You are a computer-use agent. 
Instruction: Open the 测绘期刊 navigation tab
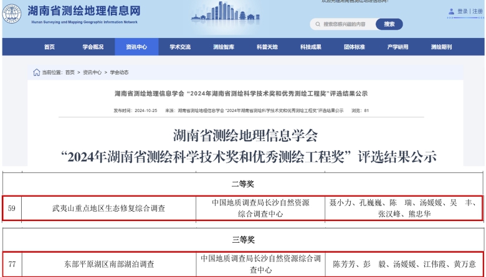441,47
